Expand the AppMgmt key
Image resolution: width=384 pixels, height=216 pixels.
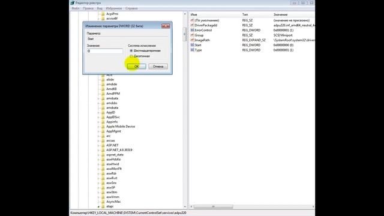98,131
